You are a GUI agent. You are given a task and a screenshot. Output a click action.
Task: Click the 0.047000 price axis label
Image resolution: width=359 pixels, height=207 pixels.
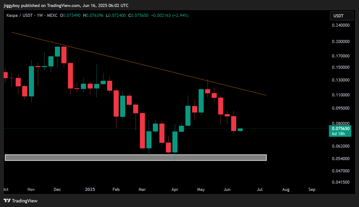pos(341,171)
